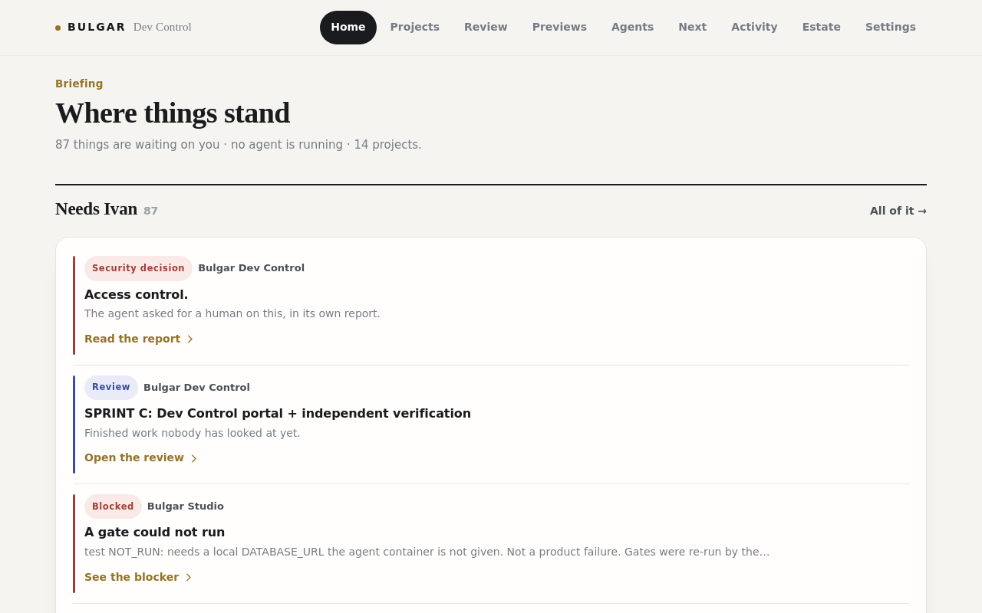Switch to the Review tab
The image size is (982, 613).
click(x=486, y=28)
